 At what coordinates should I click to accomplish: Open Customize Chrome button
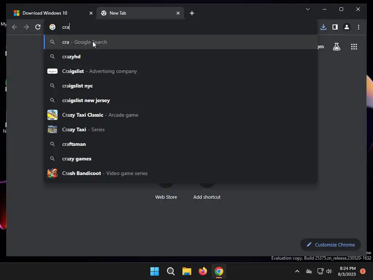(331, 245)
